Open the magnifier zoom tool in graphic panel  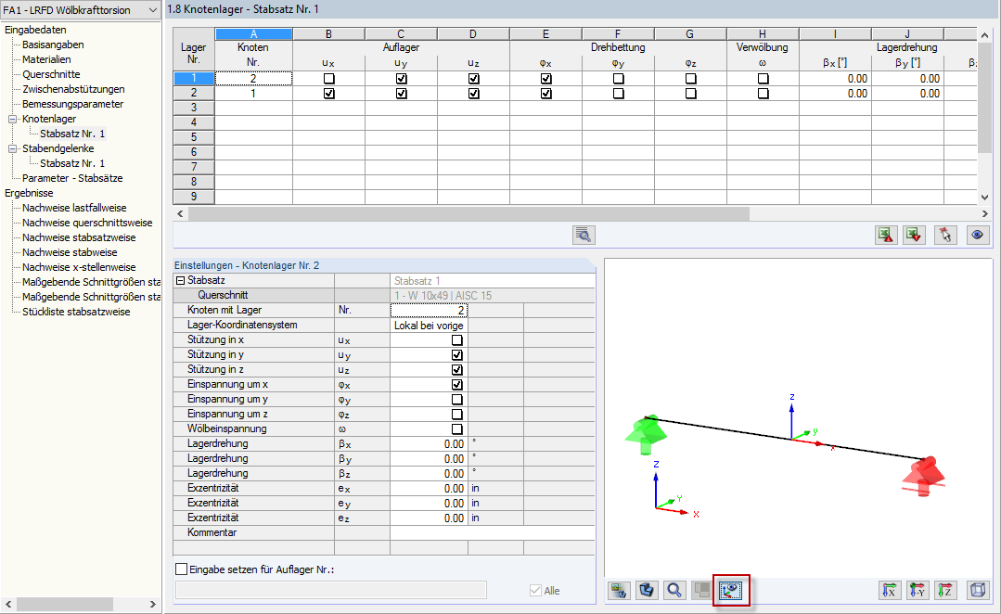point(674,590)
